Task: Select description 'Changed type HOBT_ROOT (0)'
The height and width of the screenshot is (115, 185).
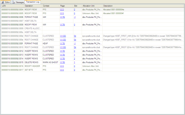Action: point(143,47)
